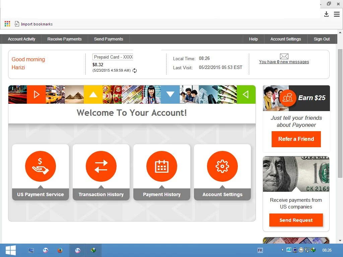Switch the FR keyboard language indicator

point(260,250)
